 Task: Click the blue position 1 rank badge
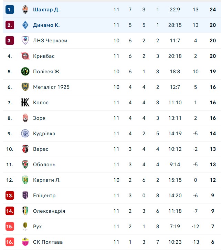pyautogui.click(x=10, y=10)
